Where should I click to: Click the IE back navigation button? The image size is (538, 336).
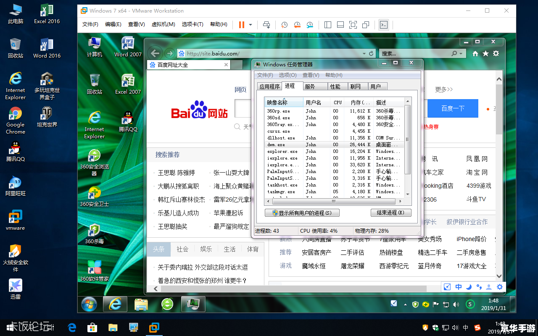pyautogui.click(x=155, y=53)
